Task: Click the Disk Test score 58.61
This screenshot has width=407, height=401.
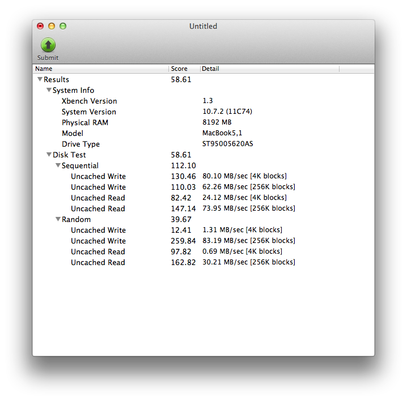Action: pos(181,155)
